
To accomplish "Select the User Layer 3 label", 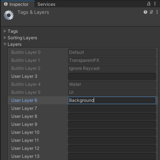I will click(x=24, y=76).
